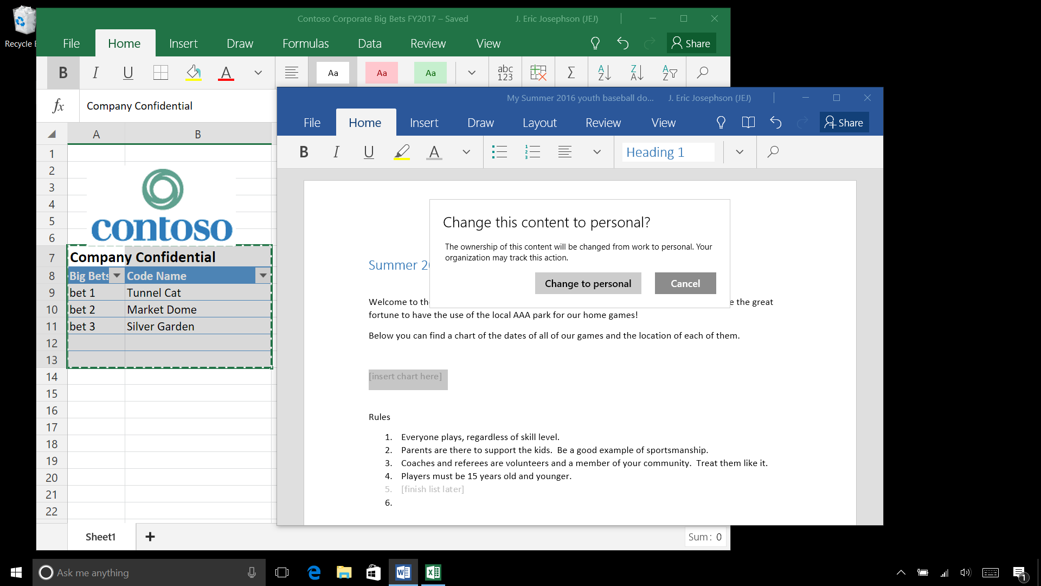Switch to the Insert tab in Word
Screen dimensions: 1041x586
[x=422, y=122]
